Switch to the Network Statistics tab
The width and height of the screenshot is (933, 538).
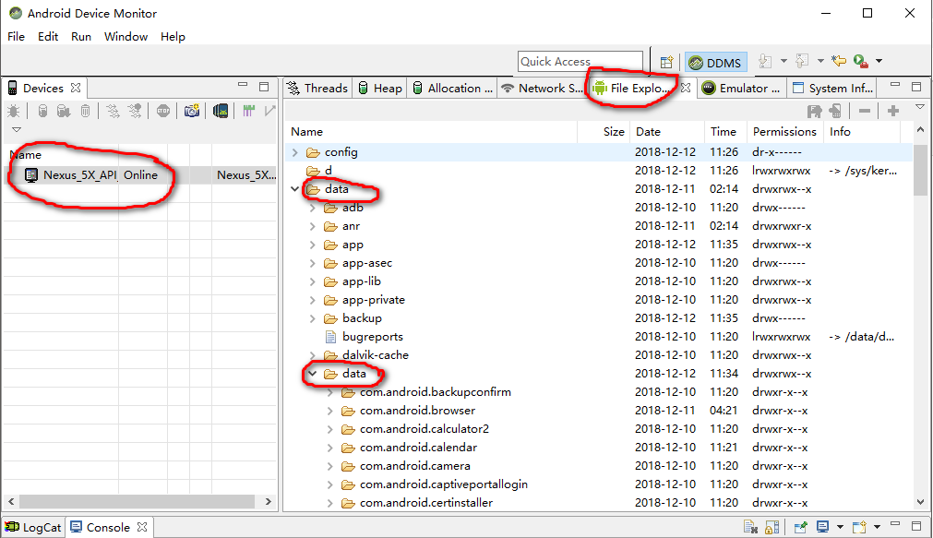tap(543, 88)
